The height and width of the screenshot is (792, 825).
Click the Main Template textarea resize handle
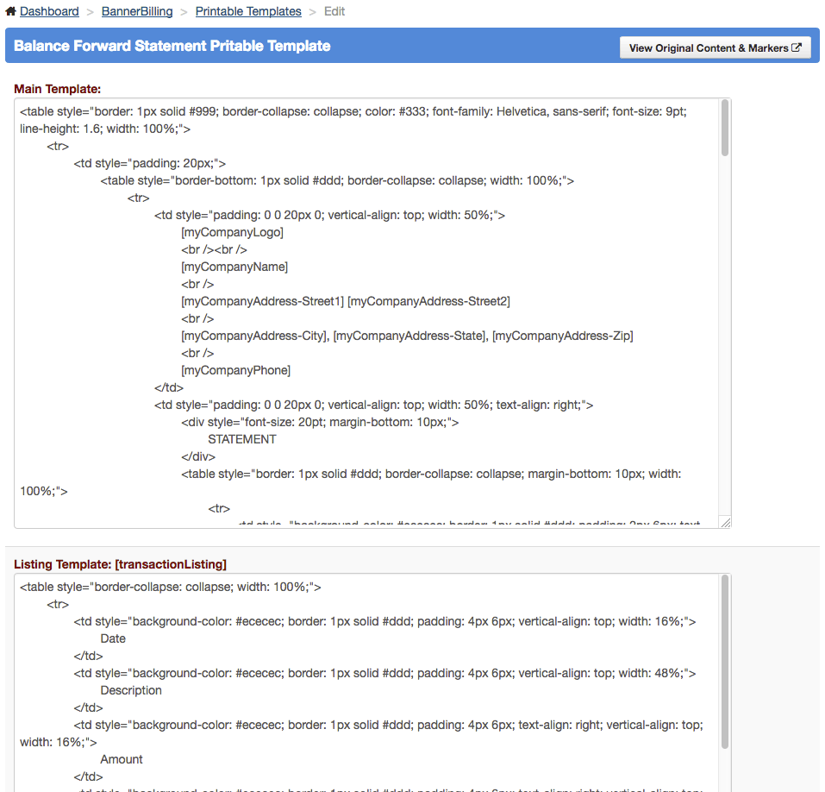pos(725,522)
